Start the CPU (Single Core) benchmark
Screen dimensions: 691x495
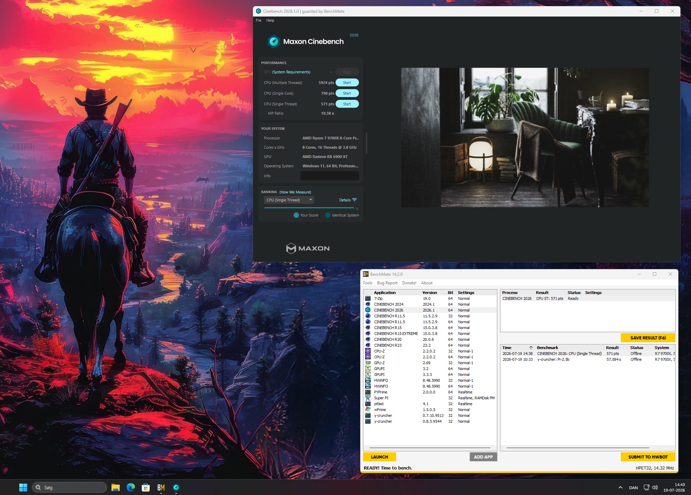pyautogui.click(x=347, y=93)
